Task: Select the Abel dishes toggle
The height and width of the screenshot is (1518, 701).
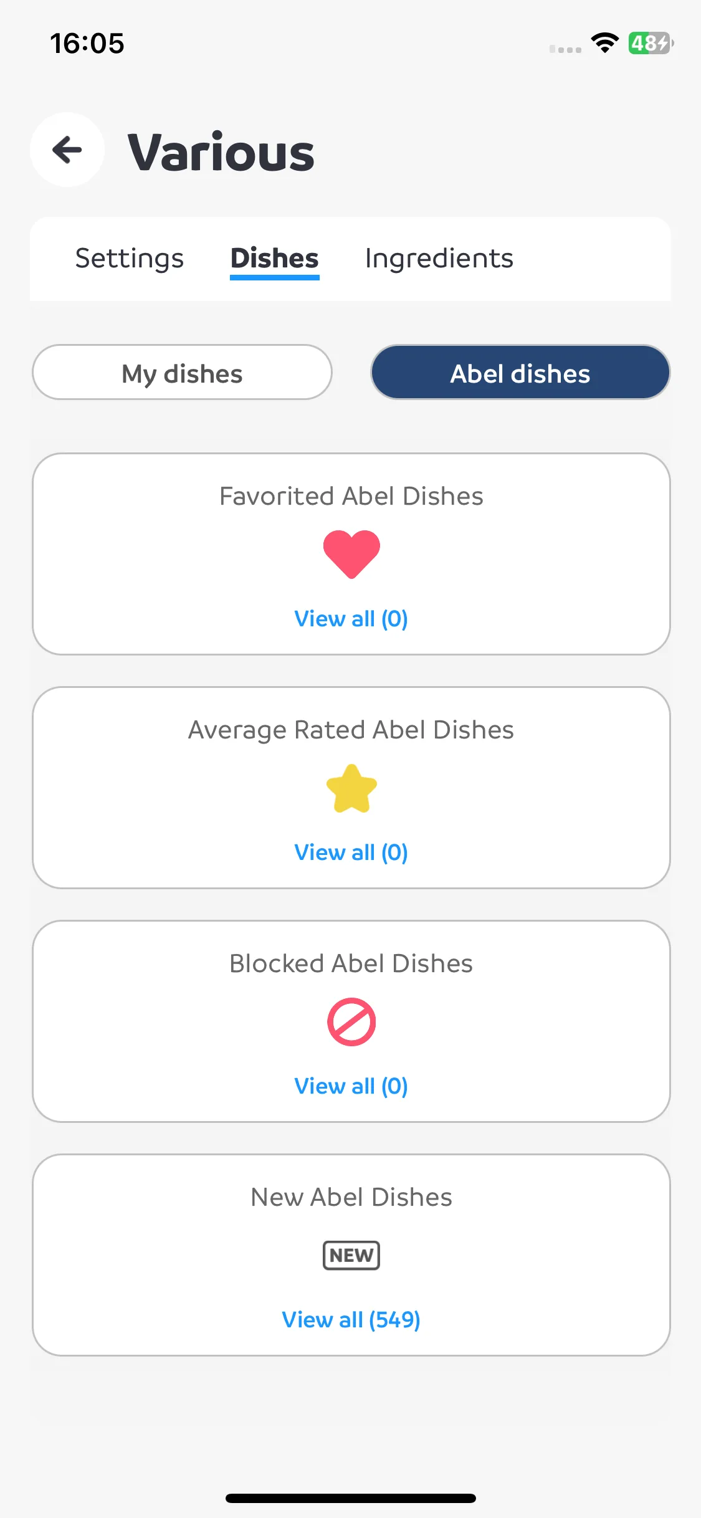Action: [x=520, y=372]
